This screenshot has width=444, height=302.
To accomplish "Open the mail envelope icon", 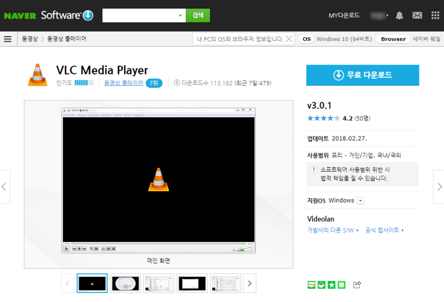I will 417,16.
